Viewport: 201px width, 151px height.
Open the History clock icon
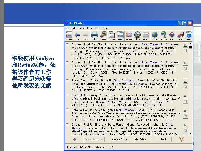pos(137,36)
